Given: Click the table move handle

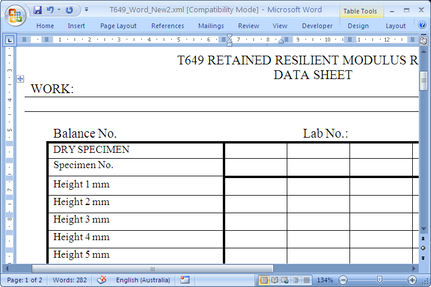Looking at the screenshot, I should [x=21, y=78].
